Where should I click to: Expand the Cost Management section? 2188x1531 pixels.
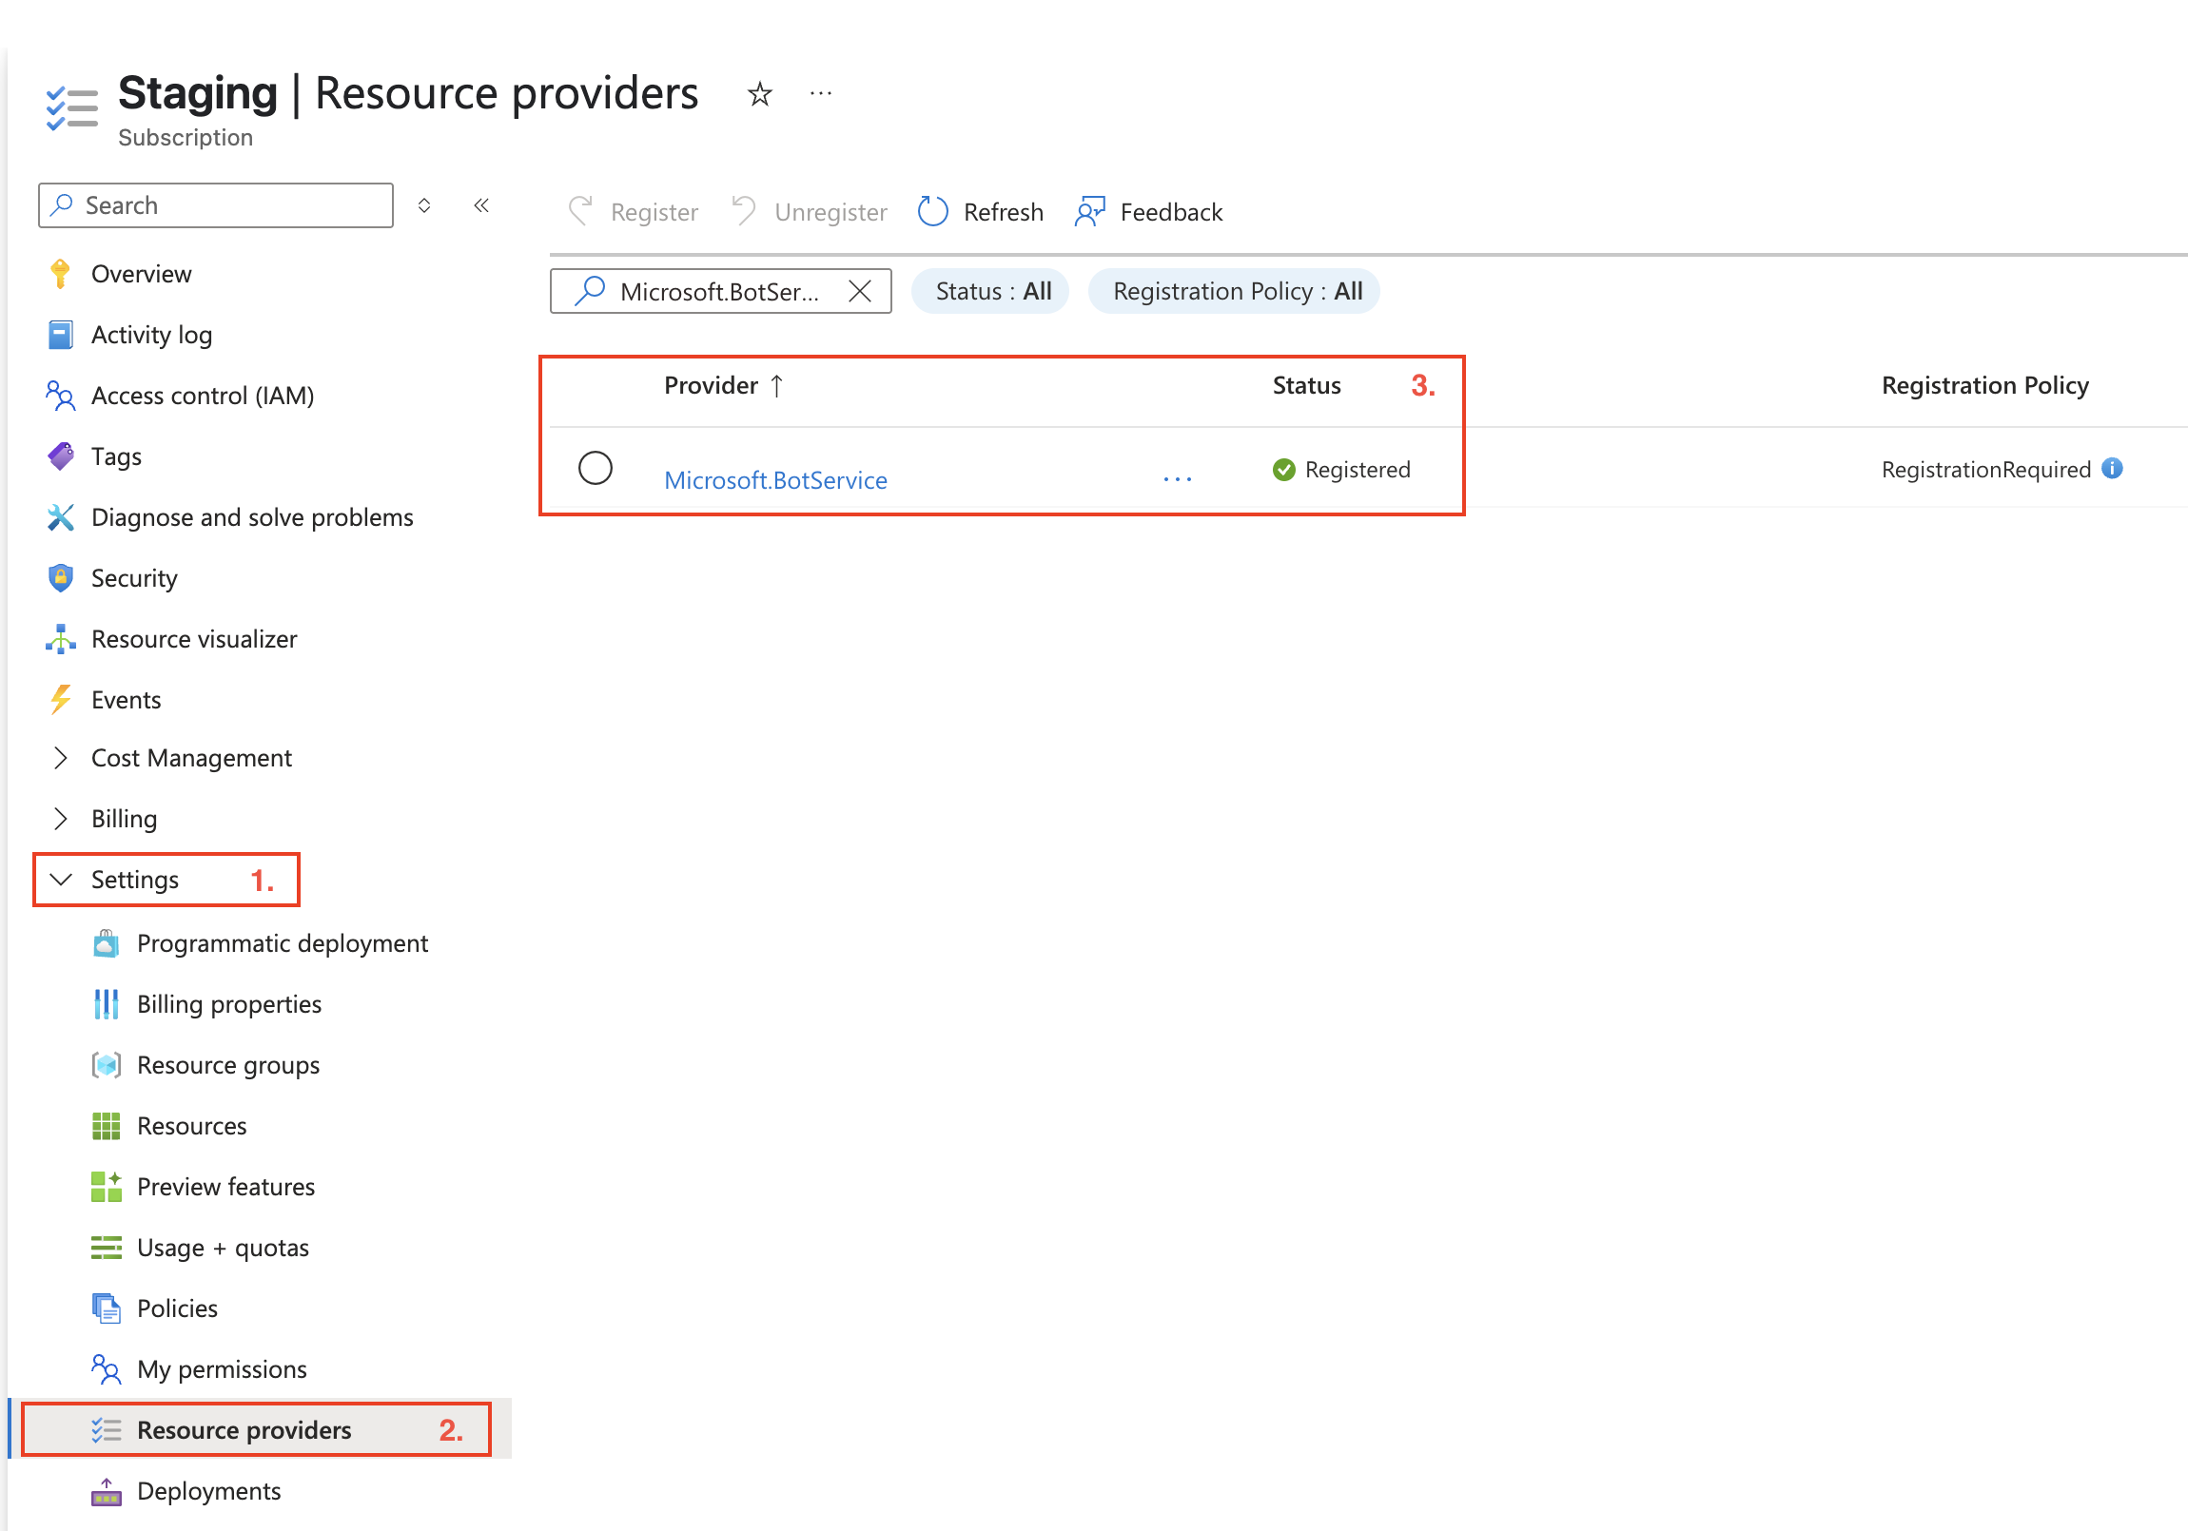(60, 758)
